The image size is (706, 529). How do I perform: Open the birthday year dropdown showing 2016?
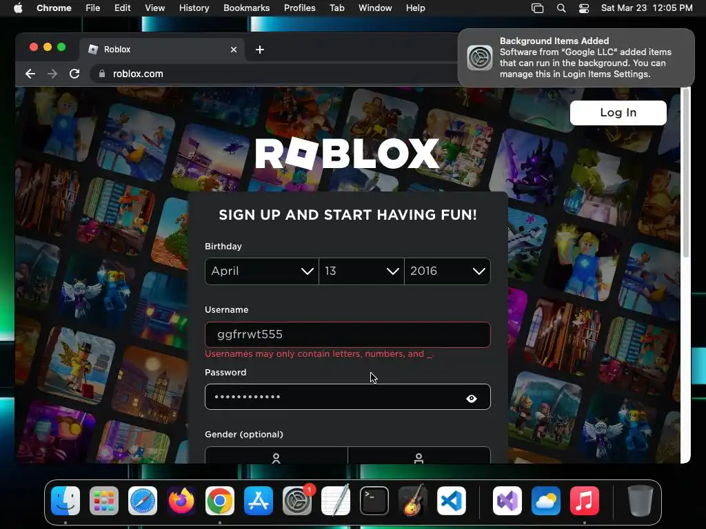click(447, 271)
